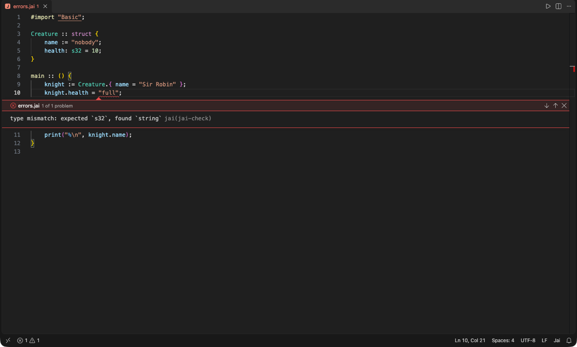Click errors.jai title in the problem peek
577x347 pixels.
28,106
